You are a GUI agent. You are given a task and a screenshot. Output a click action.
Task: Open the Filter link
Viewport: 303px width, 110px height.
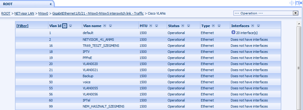(22, 26)
